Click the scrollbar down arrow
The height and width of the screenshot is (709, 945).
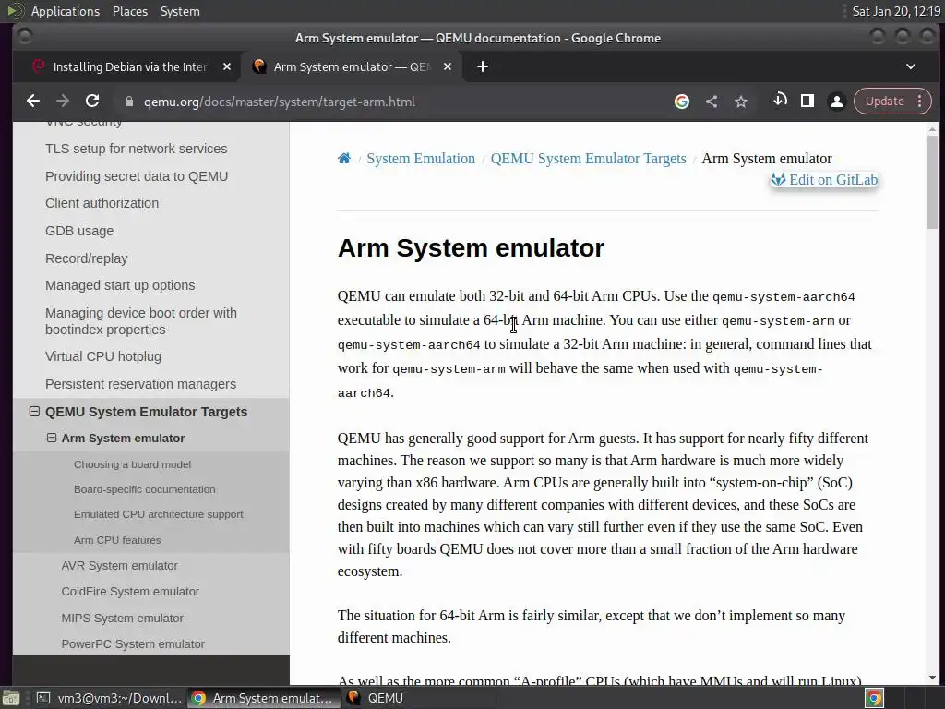932,678
